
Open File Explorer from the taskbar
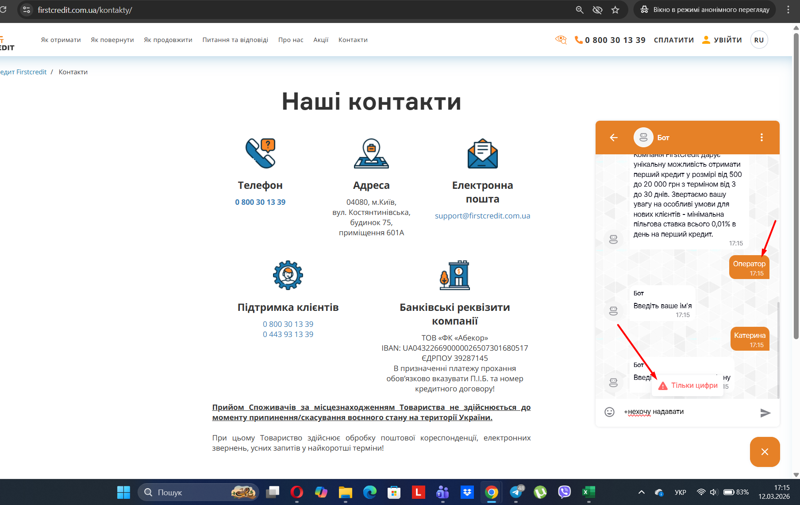click(x=346, y=492)
